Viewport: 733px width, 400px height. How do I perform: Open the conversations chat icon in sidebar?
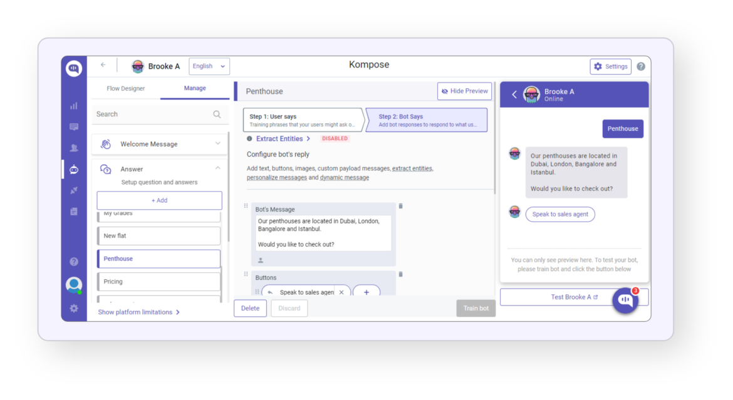(74, 126)
